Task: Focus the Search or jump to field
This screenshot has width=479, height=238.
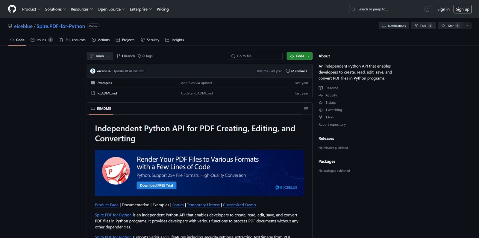Action: coord(390,9)
